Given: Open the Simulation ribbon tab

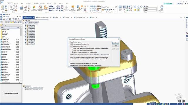Looking at the screenshot, I should tap(28, 4).
